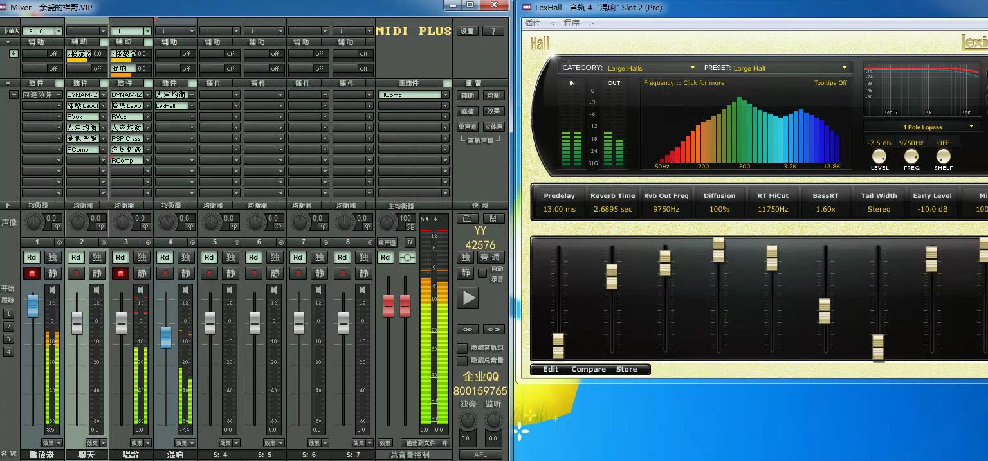Click the 设置 button in the mixer
The image size is (988, 461).
coord(467,31)
